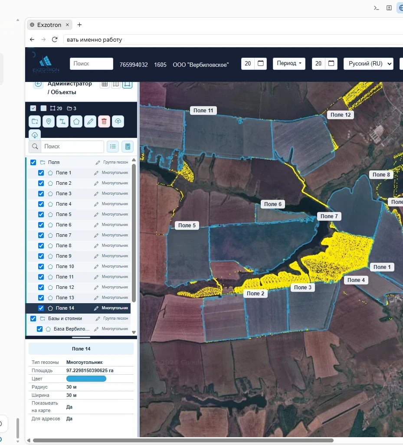403x445 pixels.
Task: Click the add geozone group folder icon
Action: point(35,121)
